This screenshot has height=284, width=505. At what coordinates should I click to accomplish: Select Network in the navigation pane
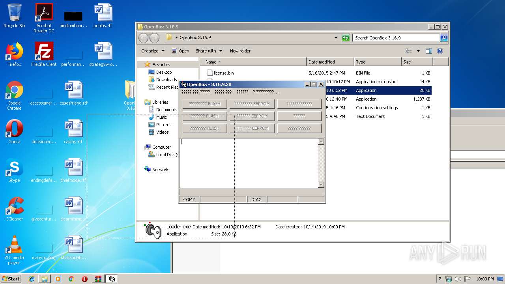click(x=157, y=170)
